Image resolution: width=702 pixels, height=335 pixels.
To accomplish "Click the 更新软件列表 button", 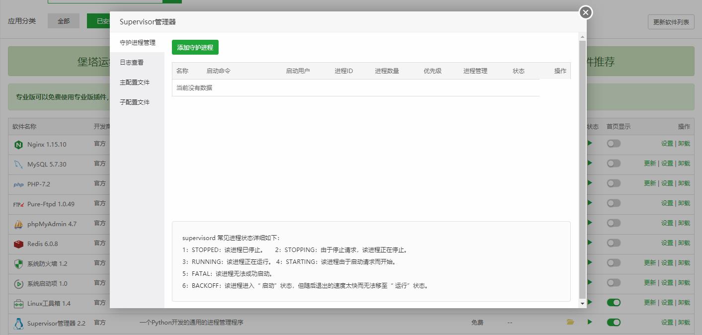I will point(671,22).
